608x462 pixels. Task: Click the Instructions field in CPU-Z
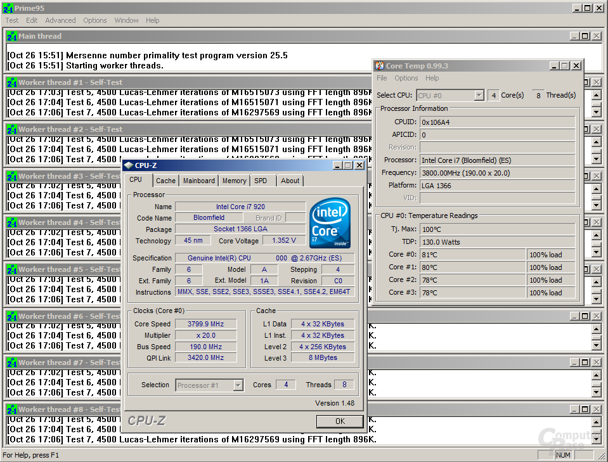click(x=264, y=292)
